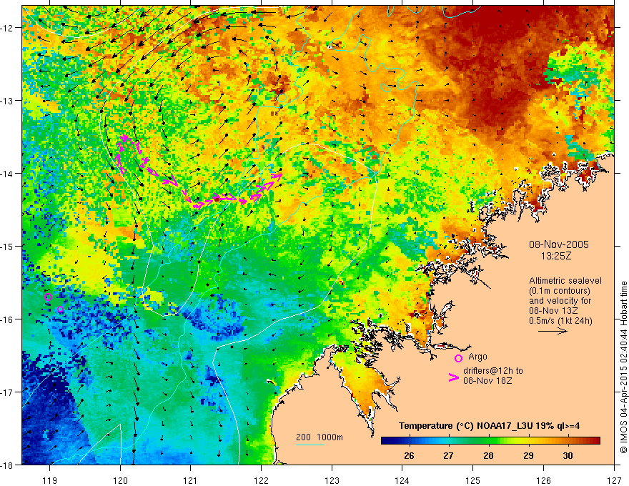Click the color bar label '26'
Image resolution: width=629 pixels, height=486 pixels.
[x=409, y=455]
